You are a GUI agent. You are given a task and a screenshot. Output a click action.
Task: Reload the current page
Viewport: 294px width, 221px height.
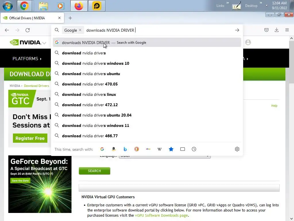click(28, 30)
